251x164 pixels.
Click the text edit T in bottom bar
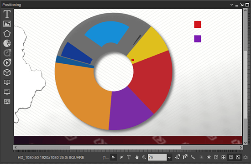[x=129, y=158]
